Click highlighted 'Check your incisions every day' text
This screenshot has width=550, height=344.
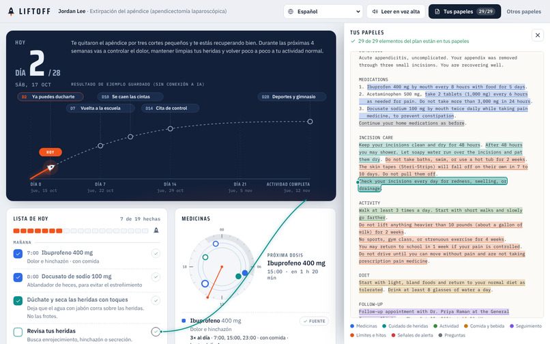pos(433,185)
